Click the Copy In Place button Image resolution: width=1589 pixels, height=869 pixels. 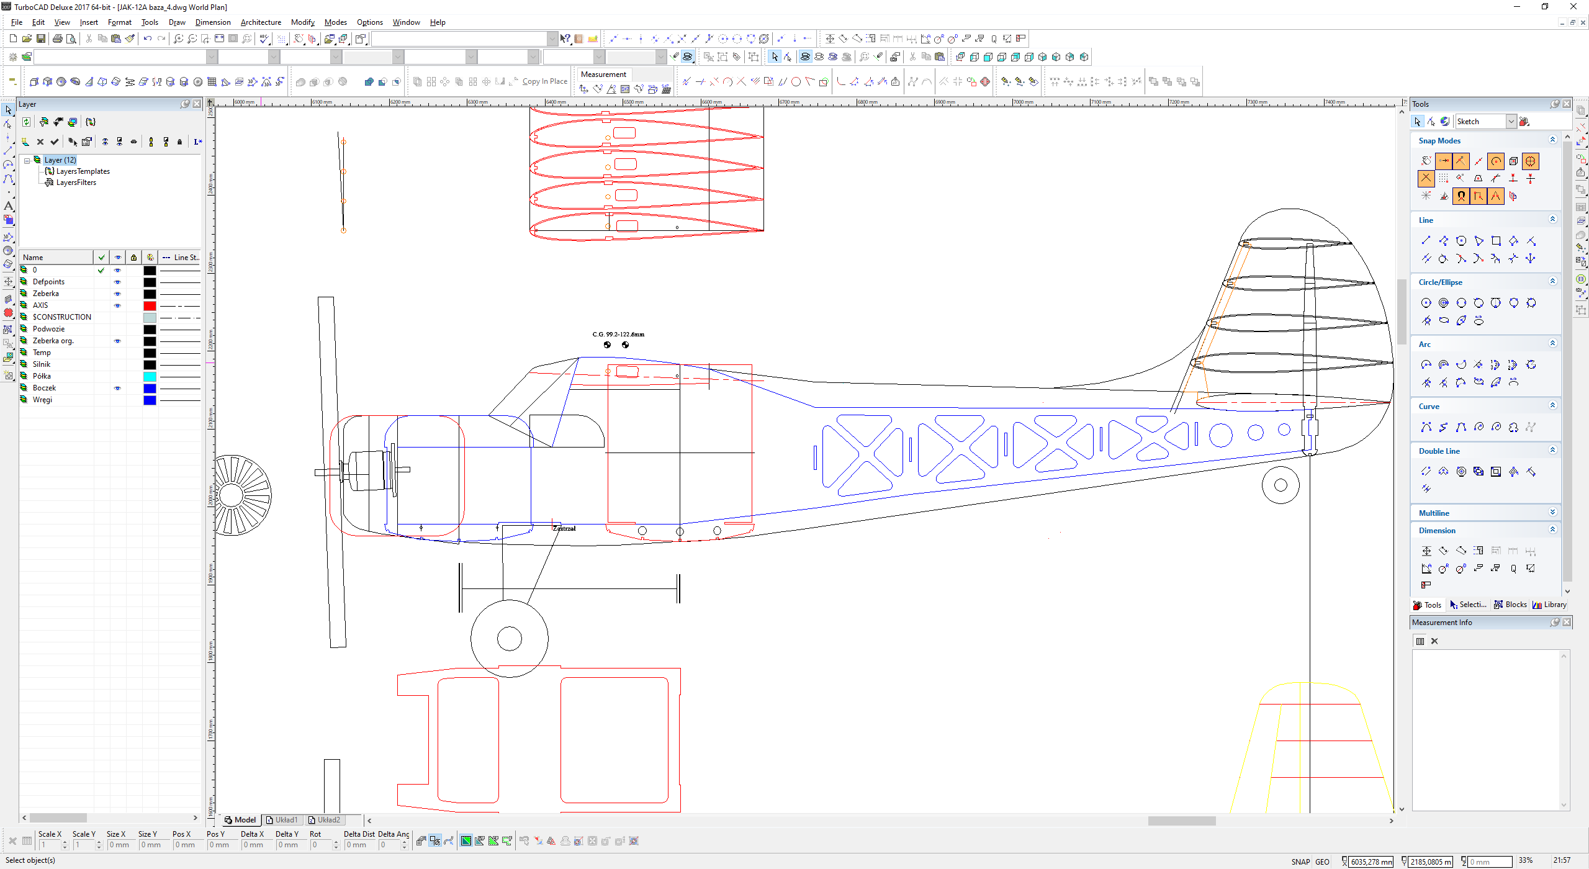[x=544, y=81]
